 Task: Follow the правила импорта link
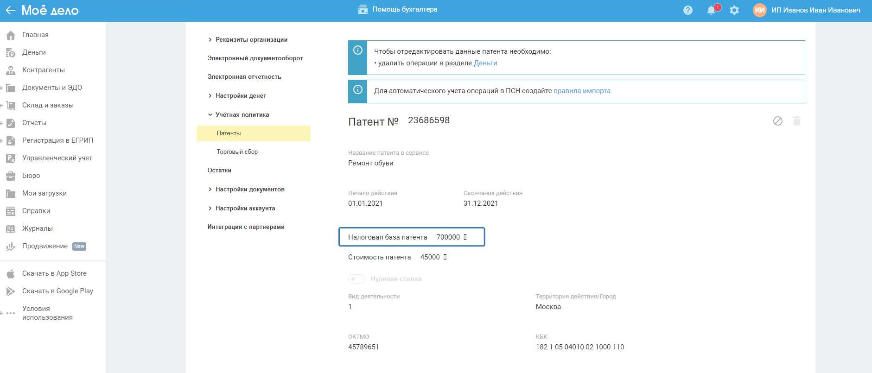(582, 91)
